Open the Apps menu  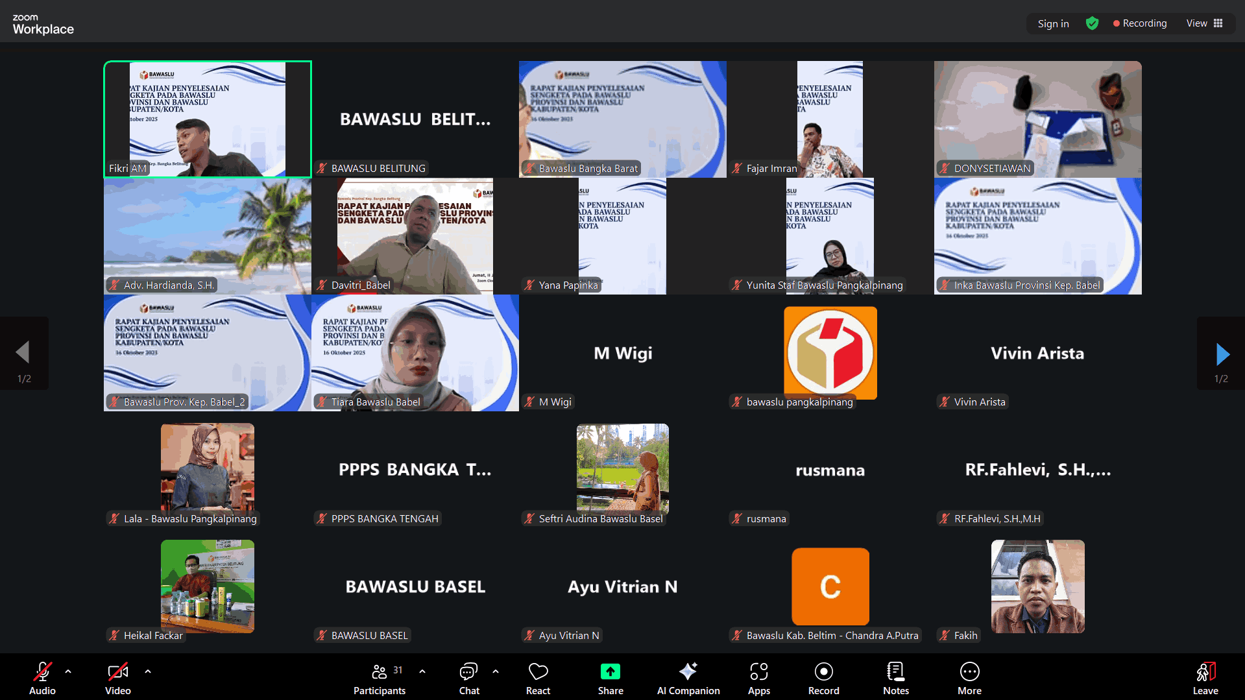[759, 678]
